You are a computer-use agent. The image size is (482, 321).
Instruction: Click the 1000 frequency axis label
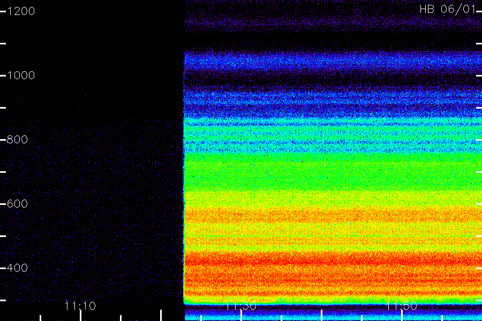(x=20, y=75)
